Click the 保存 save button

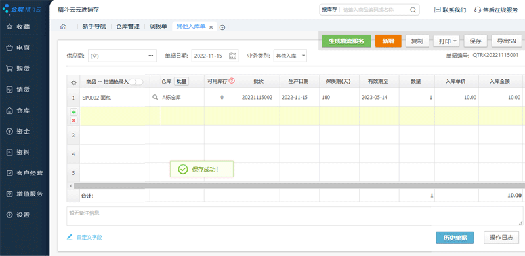475,41
